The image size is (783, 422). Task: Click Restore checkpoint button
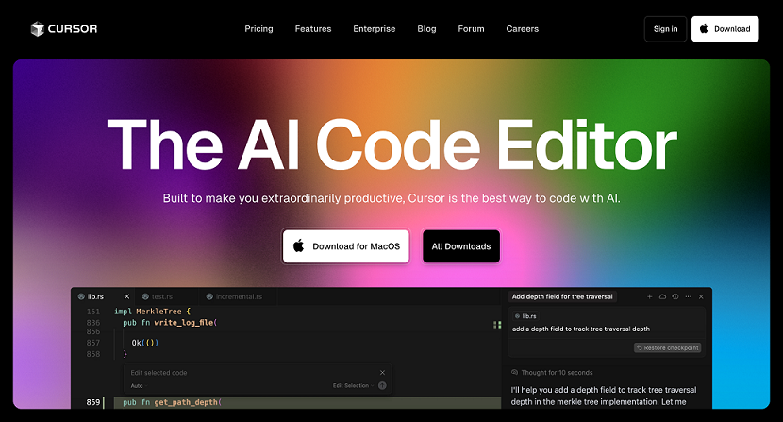[x=668, y=347]
